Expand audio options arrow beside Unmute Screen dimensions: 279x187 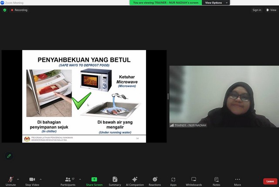18,179
